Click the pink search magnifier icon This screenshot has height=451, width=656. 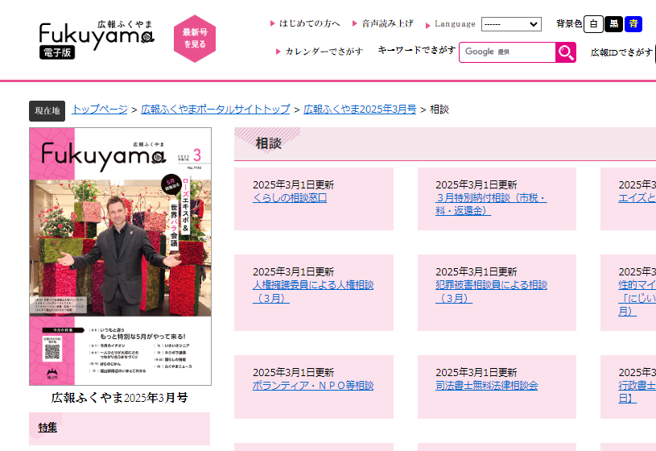pyautogui.click(x=566, y=52)
